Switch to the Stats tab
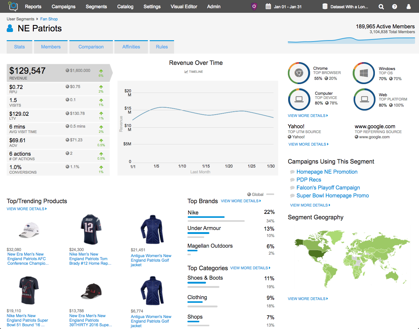 [x=19, y=47]
